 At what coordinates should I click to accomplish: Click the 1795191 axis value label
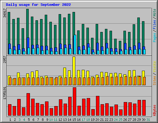(5, 93)
